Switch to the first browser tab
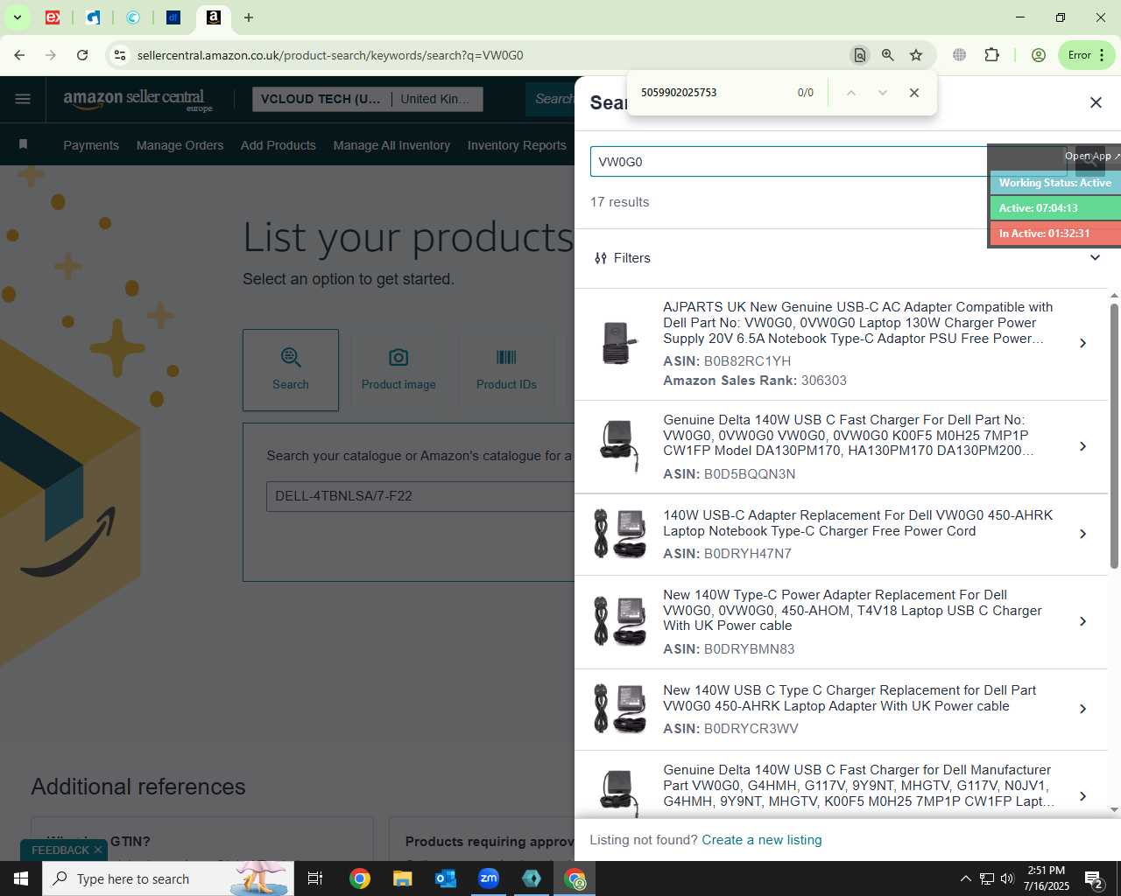Viewport: 1121px width, 896px height. (53, 17)
